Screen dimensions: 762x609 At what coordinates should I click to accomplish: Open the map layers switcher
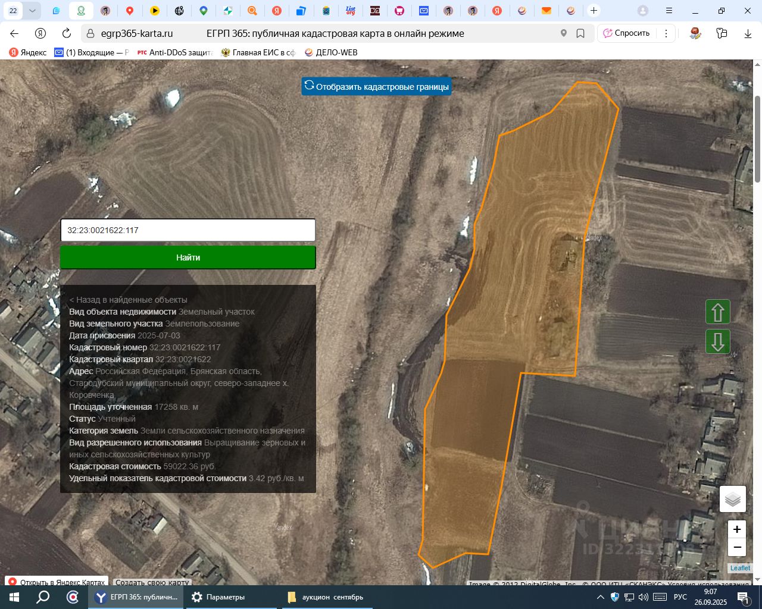pyautogui.click(x=733, y=499)
